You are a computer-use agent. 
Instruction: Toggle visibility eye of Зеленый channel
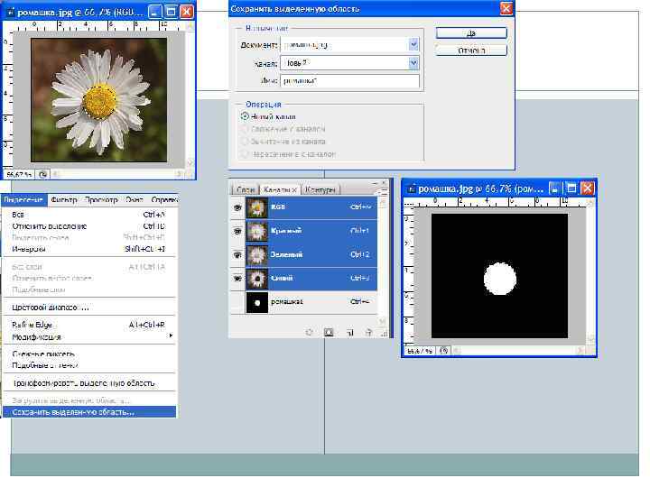coord(237,254)
